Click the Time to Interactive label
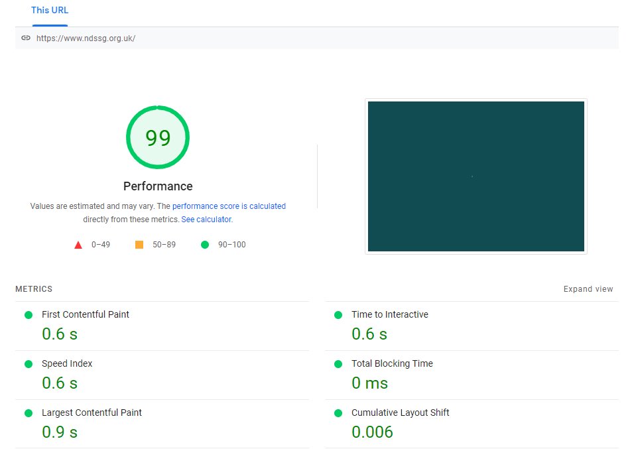The width and height of the screenshot is (634, 449). pos(390,314)
